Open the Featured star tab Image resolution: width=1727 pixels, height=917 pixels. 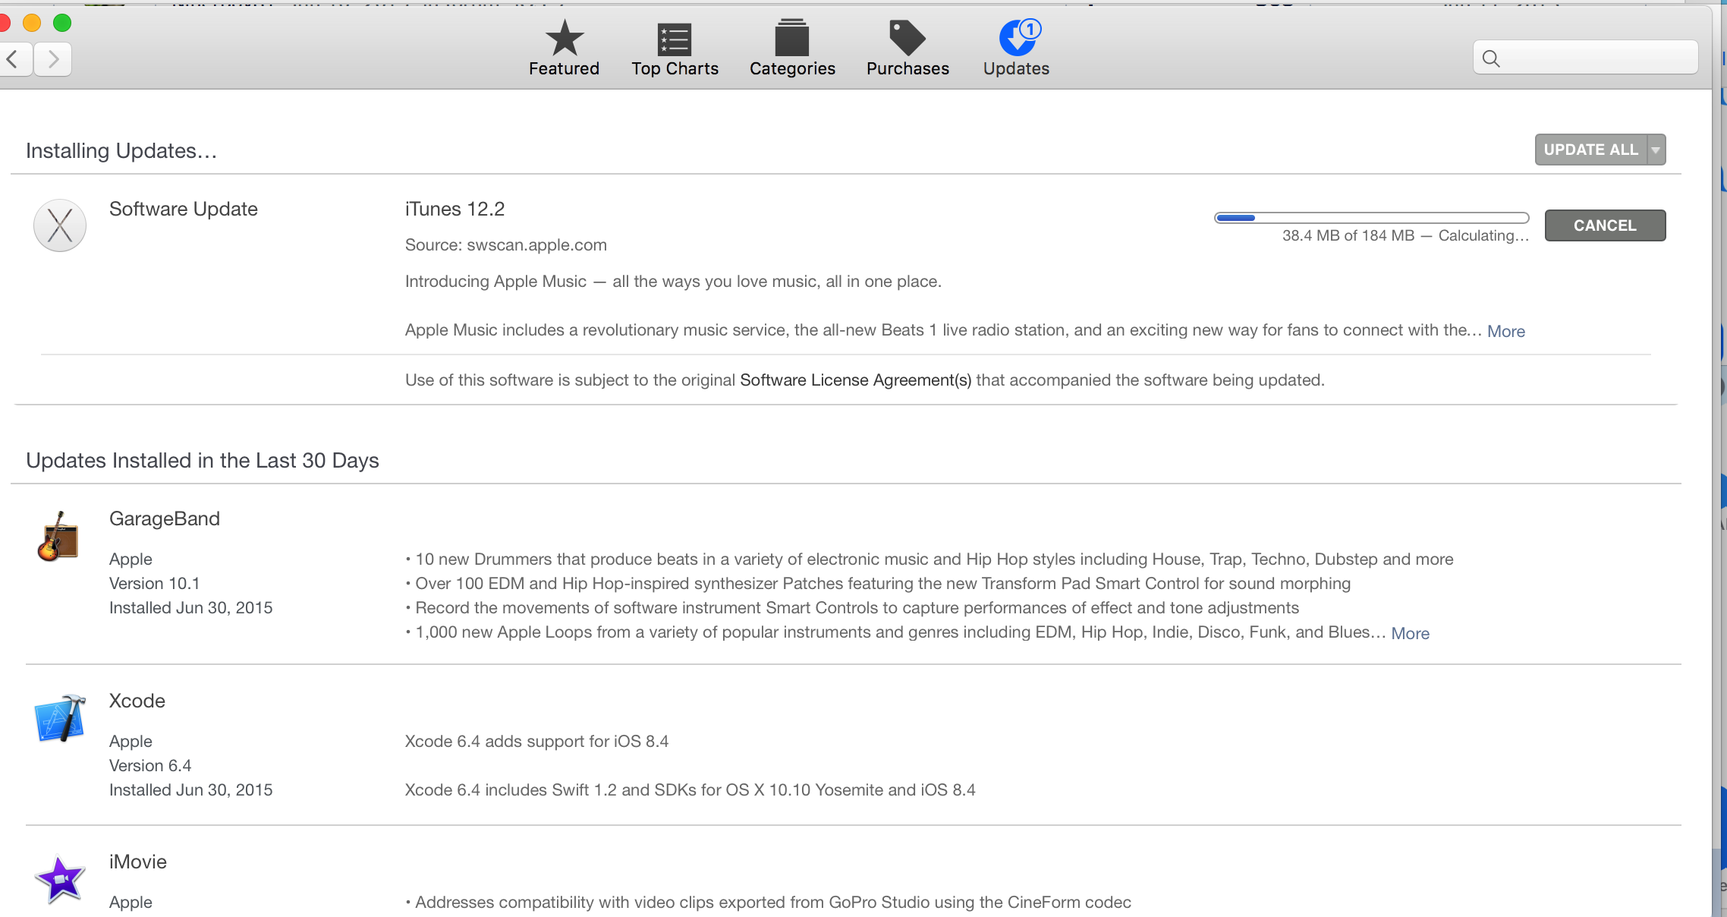point(564,48)
